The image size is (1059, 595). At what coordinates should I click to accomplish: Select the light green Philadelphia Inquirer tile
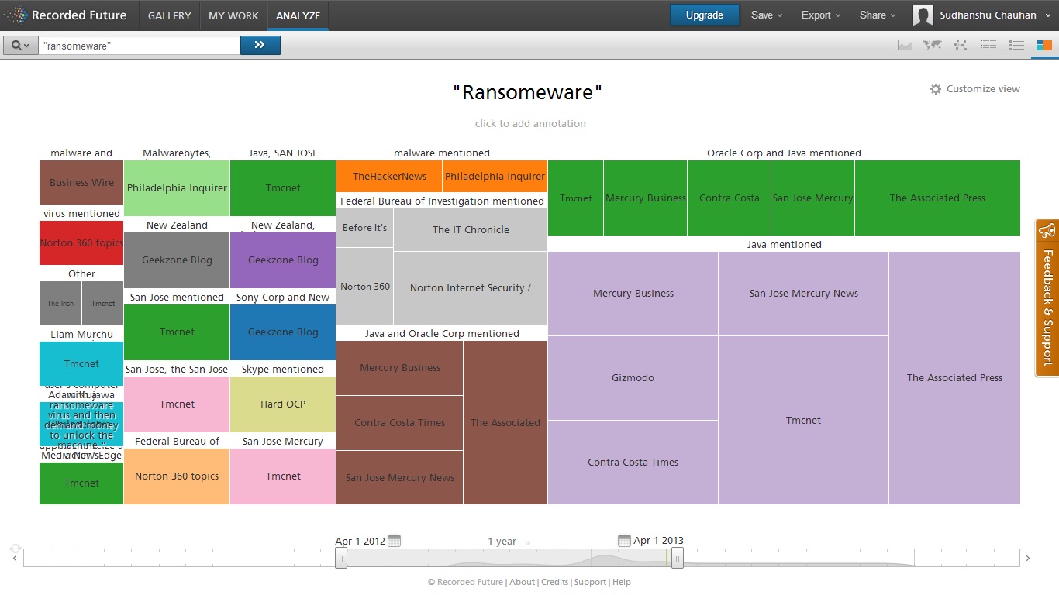(x=177, y=187)
